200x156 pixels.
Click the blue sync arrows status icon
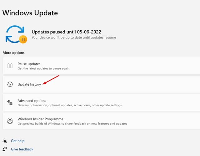[x=14, y=34]
